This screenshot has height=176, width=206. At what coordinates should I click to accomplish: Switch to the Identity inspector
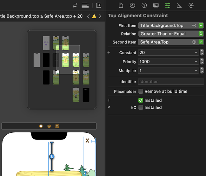[156, 6]
